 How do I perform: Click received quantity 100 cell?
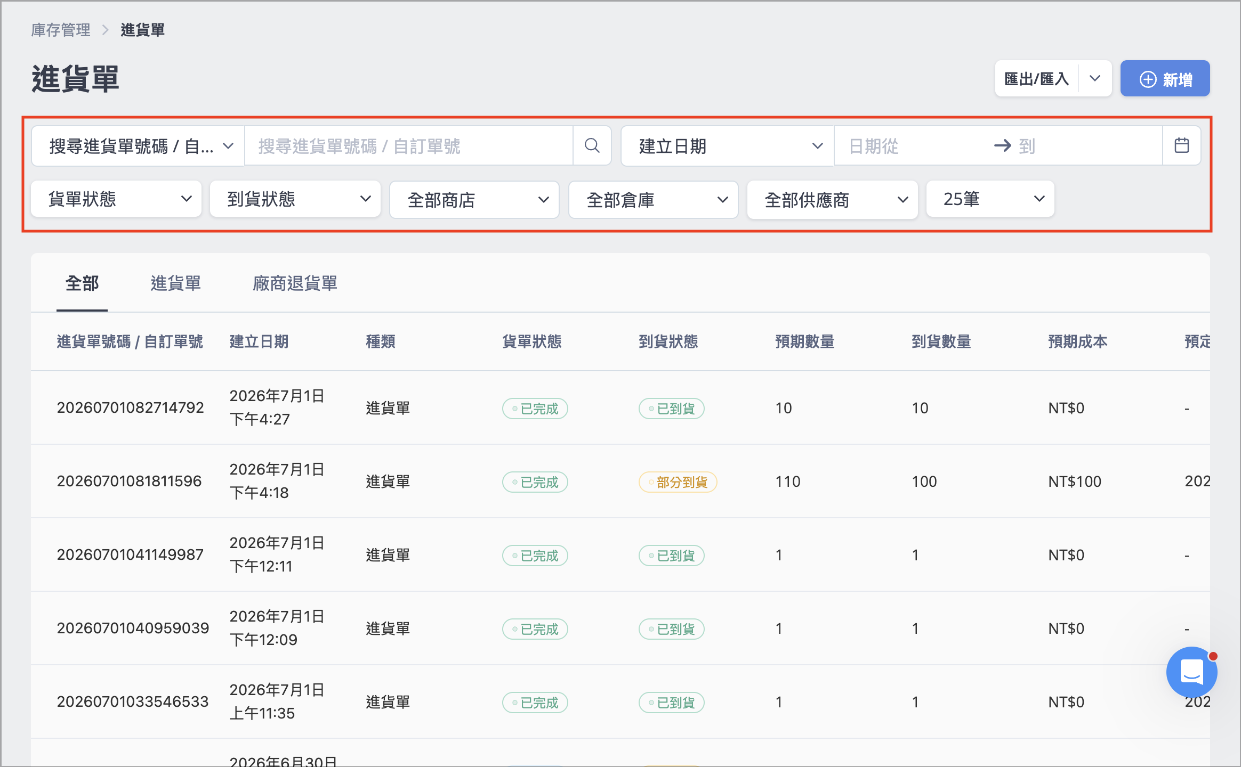[924, 482]
